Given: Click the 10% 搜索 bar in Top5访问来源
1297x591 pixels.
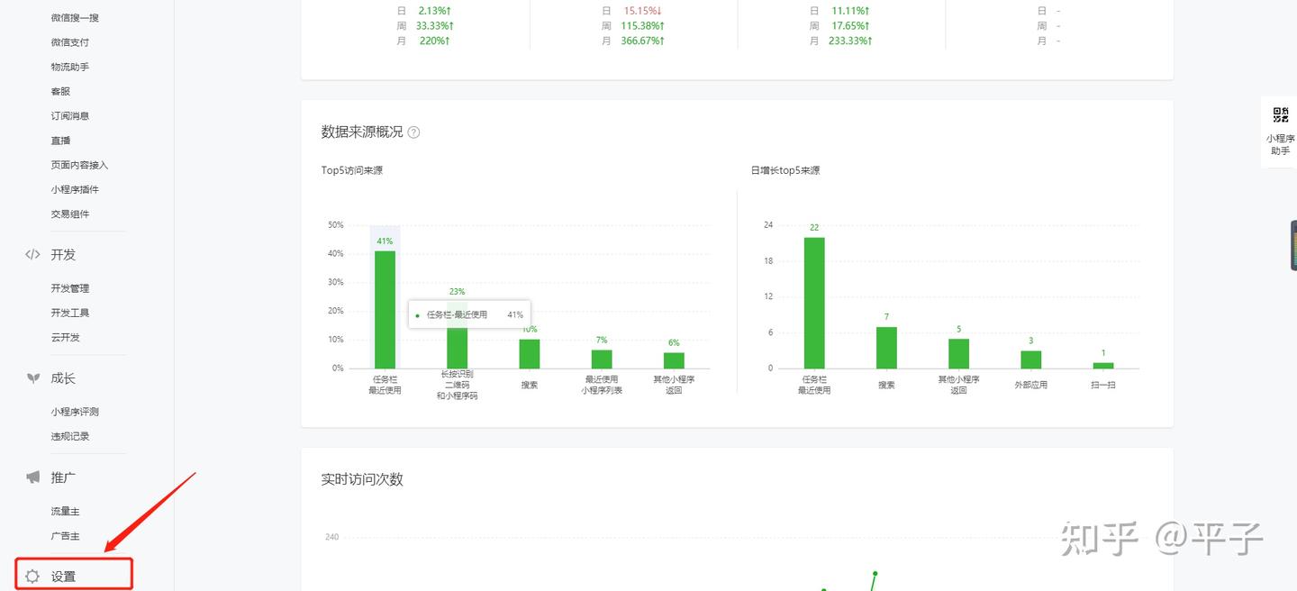Looking at the screenshot, I should 530,354.
